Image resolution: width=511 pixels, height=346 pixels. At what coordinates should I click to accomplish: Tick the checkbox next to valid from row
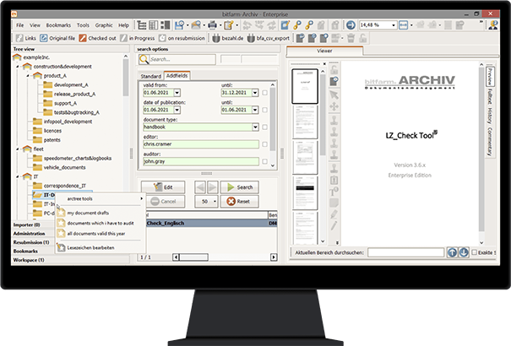point(264,93)
